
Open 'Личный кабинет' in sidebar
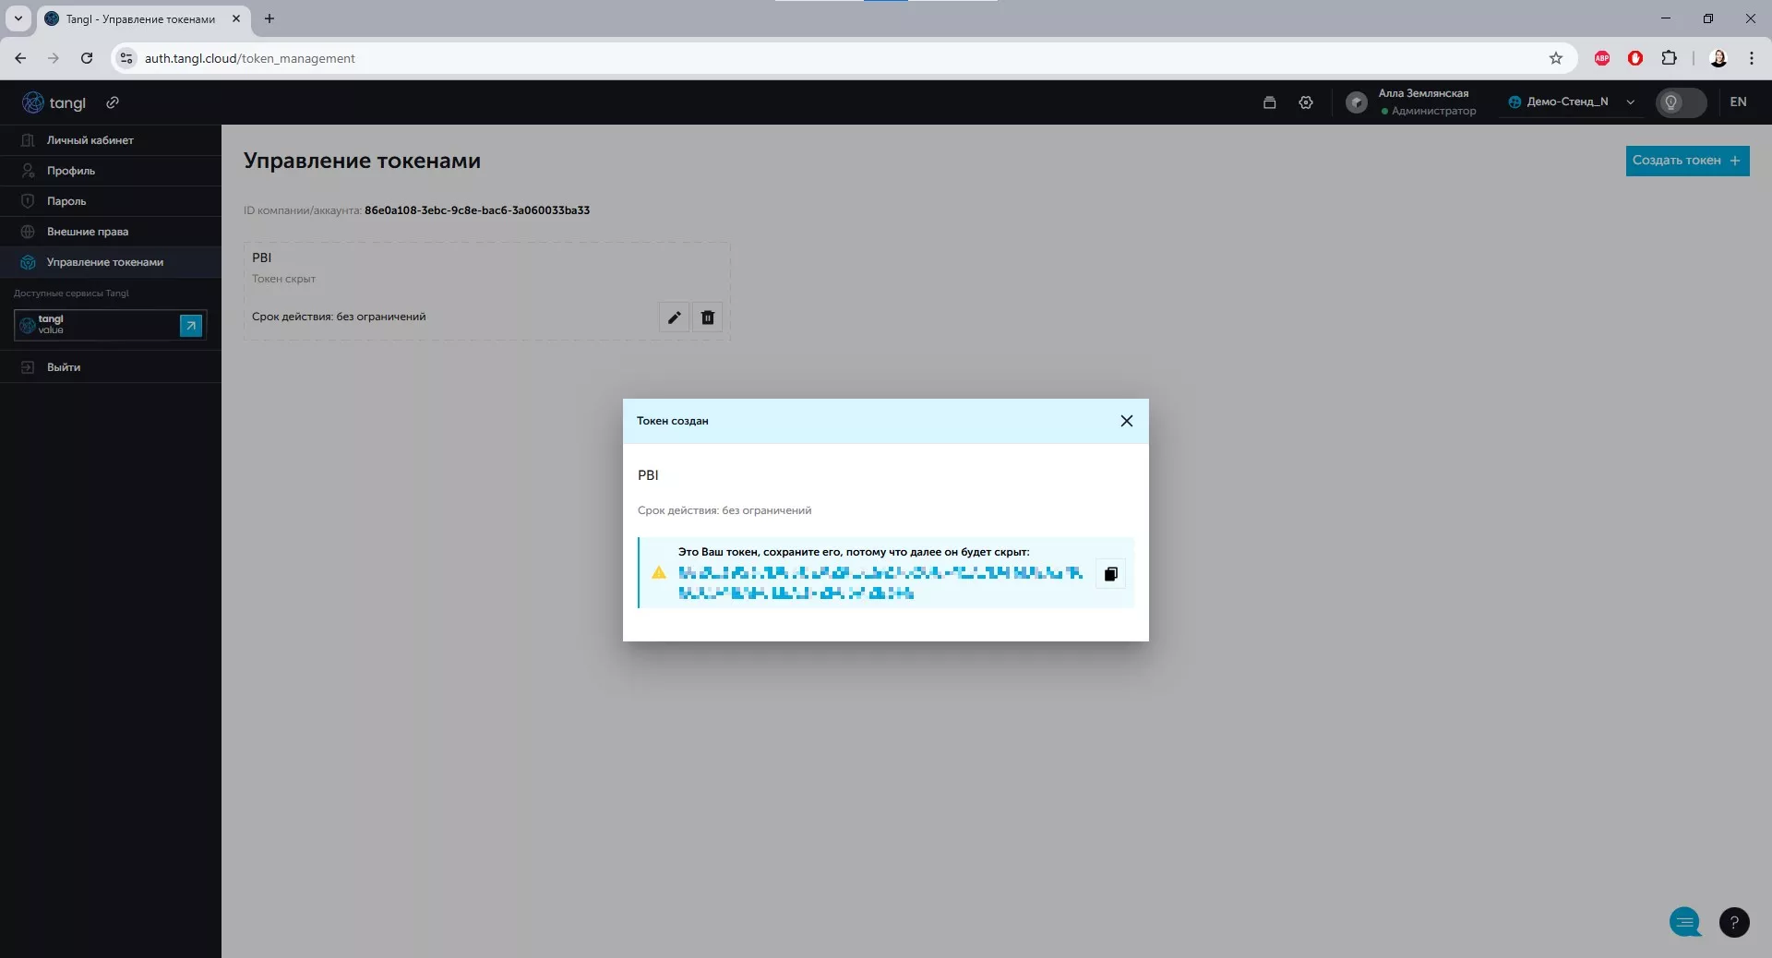[90, 140]
